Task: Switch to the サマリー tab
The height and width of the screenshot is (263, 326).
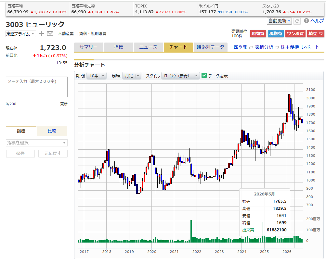Action: click(88, 47)
